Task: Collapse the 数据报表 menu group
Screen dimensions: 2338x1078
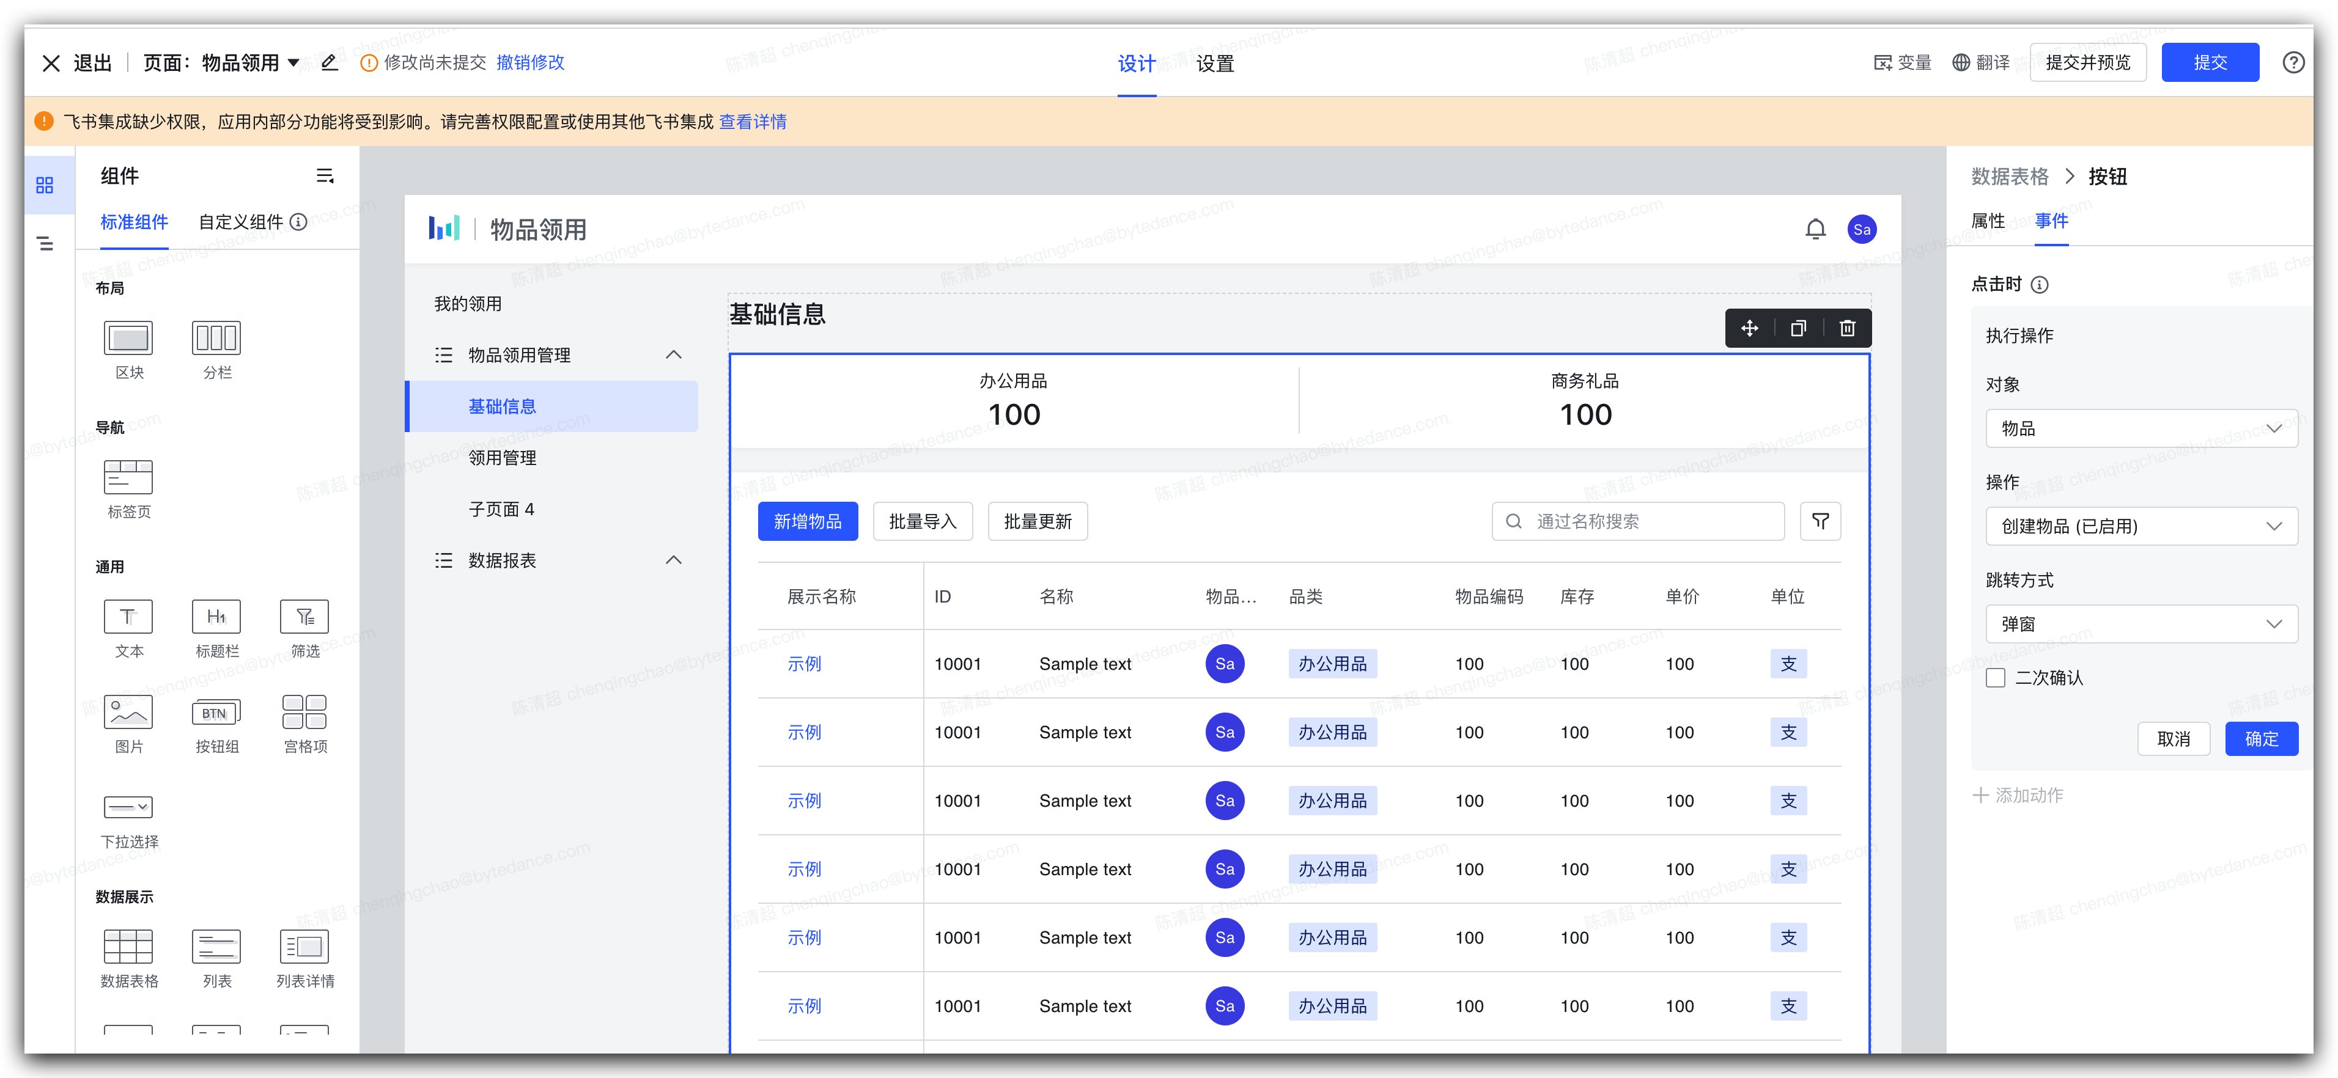Action: (673, 560)
